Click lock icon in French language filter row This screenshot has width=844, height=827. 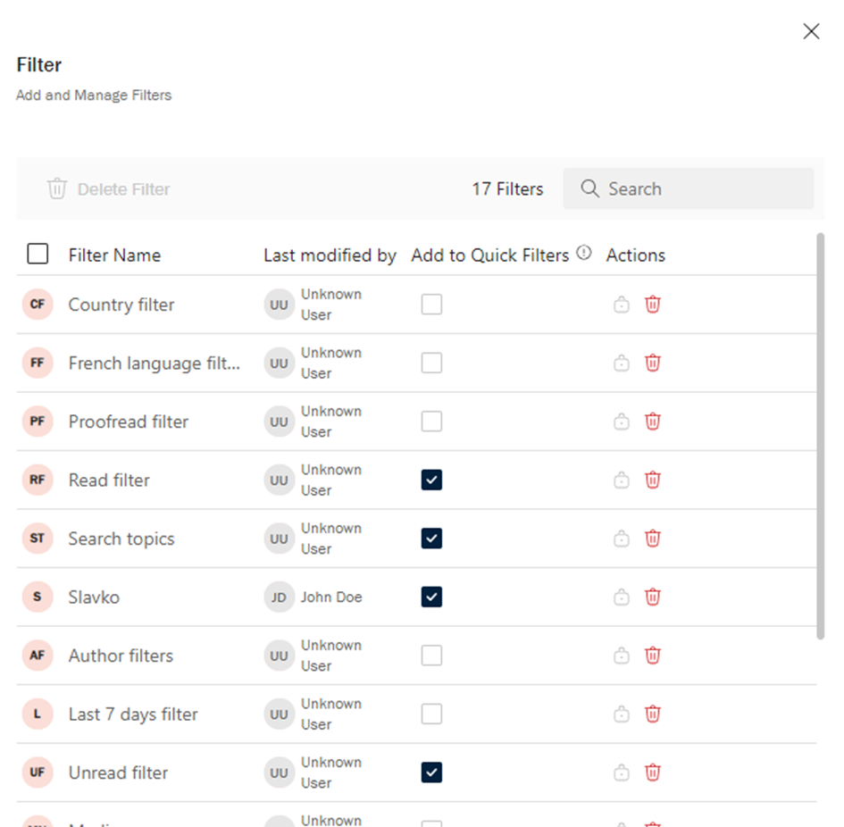622,363
